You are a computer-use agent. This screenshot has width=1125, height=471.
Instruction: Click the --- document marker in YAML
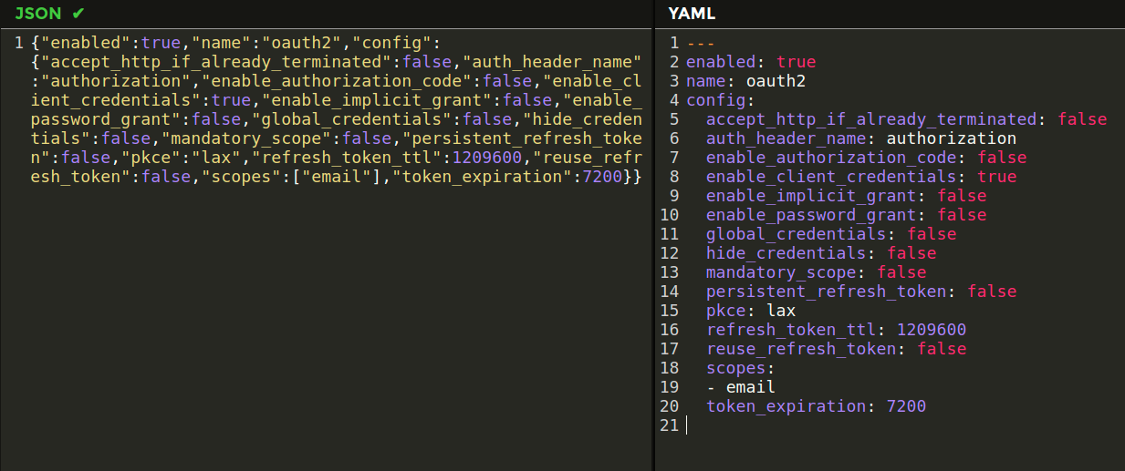(x=701, y=43)
